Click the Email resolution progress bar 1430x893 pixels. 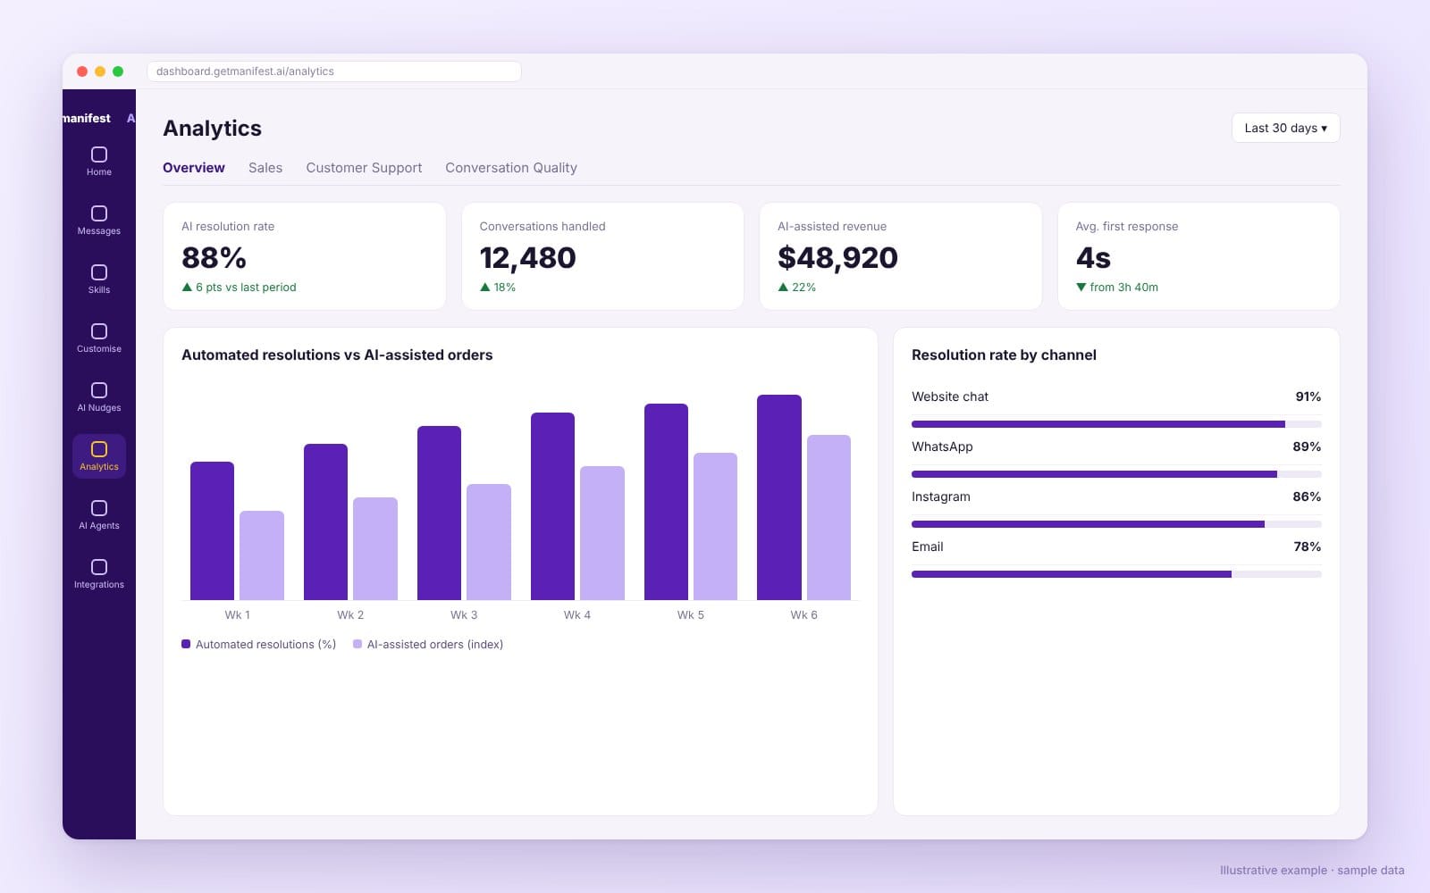click(1116, 574)
